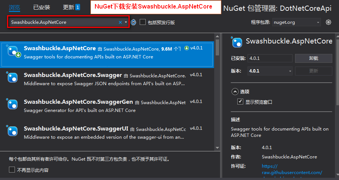Click the 'Swagger Generator for API's built' description
This screenshot has width=339, height=180.
[x=80, y=110]
